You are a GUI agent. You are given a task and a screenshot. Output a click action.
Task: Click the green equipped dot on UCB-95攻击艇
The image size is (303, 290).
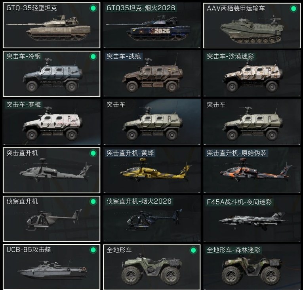pos(93,250)
